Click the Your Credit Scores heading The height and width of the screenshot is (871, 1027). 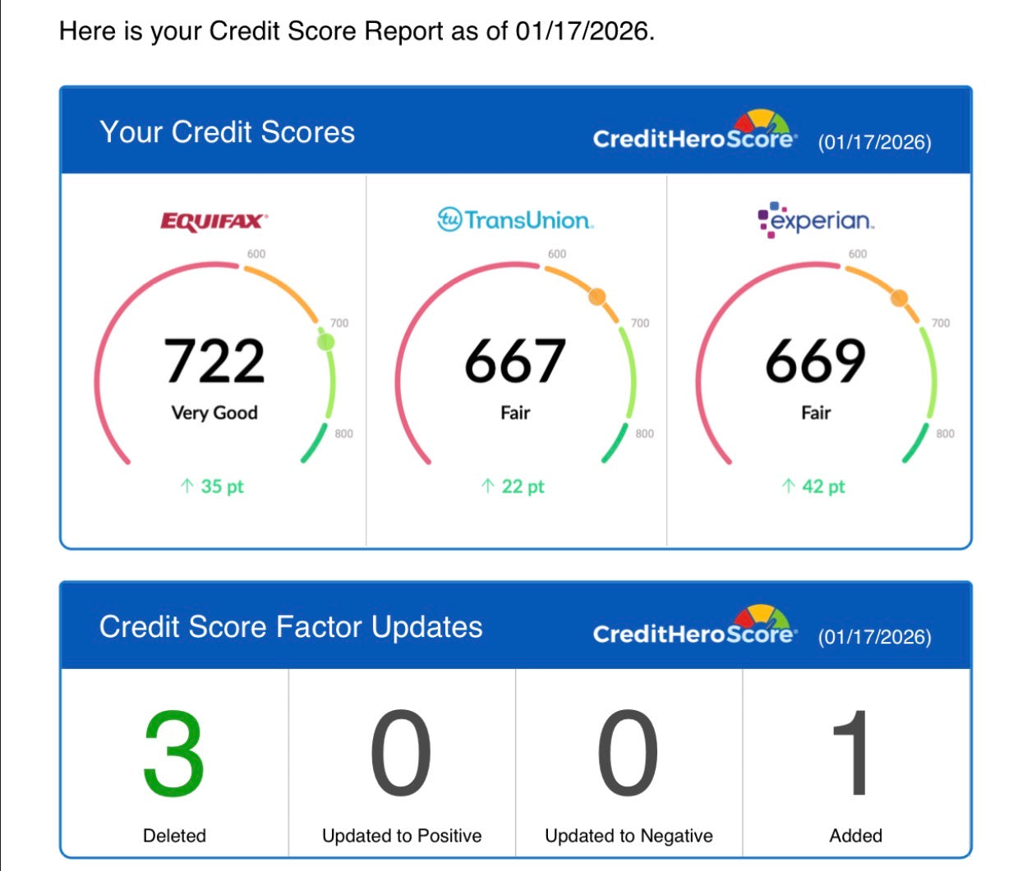pyautogui.click(x=227, y=132)
